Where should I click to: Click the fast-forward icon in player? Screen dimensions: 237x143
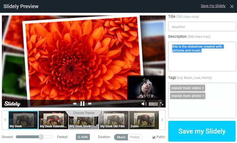click(90, 104)
